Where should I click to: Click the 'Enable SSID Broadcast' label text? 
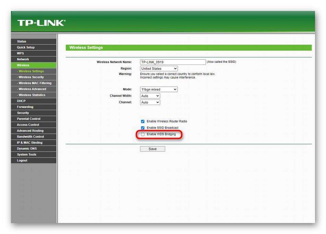click(x=163, y=128)
